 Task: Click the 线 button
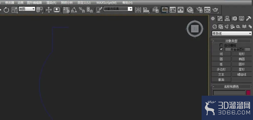pos(221,54)
